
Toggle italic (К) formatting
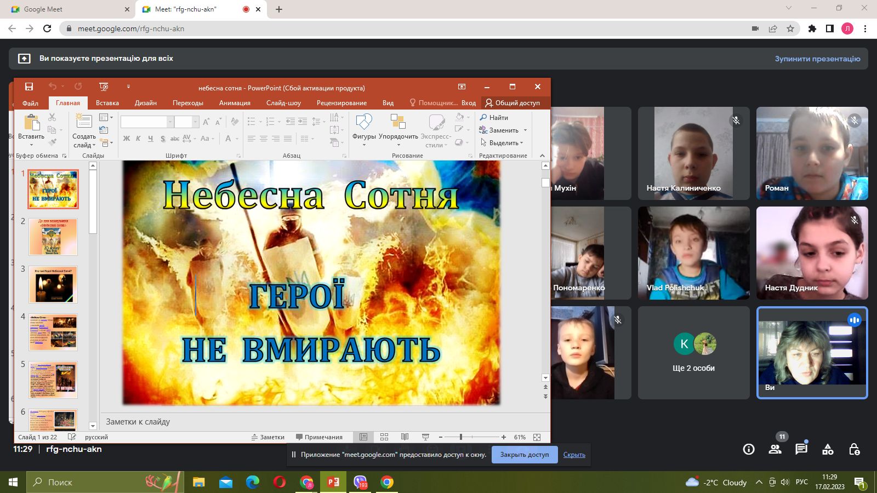(x=138, y=139)
